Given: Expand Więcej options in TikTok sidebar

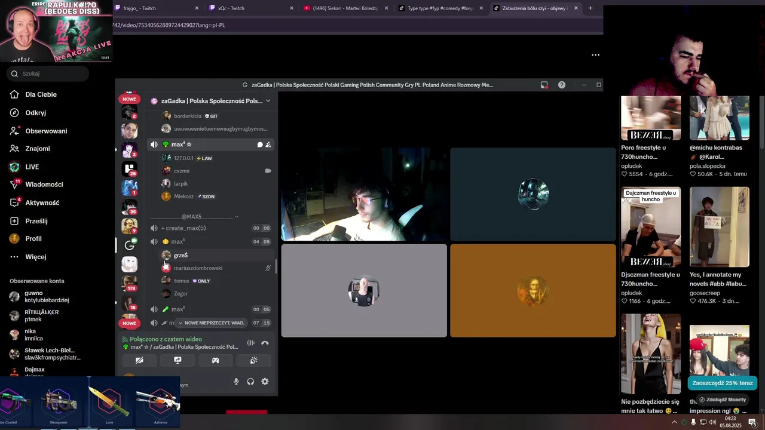Looking at the screenshot, I should coord(35,257).
